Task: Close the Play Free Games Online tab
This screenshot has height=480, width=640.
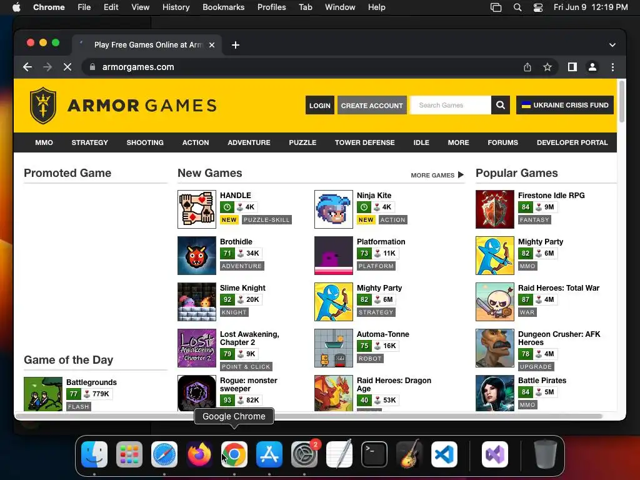Action: [x=212, y=45]
